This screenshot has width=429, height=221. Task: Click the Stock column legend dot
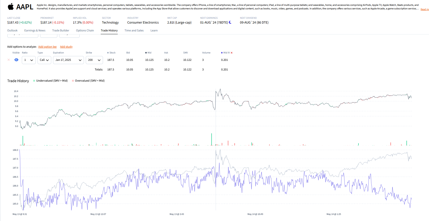click(108, 53)
